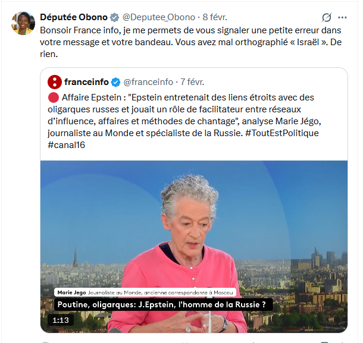Play the Marie Jégo video thumbnail
The height and width of the screenshot is (343, 363).
(194, 247)
